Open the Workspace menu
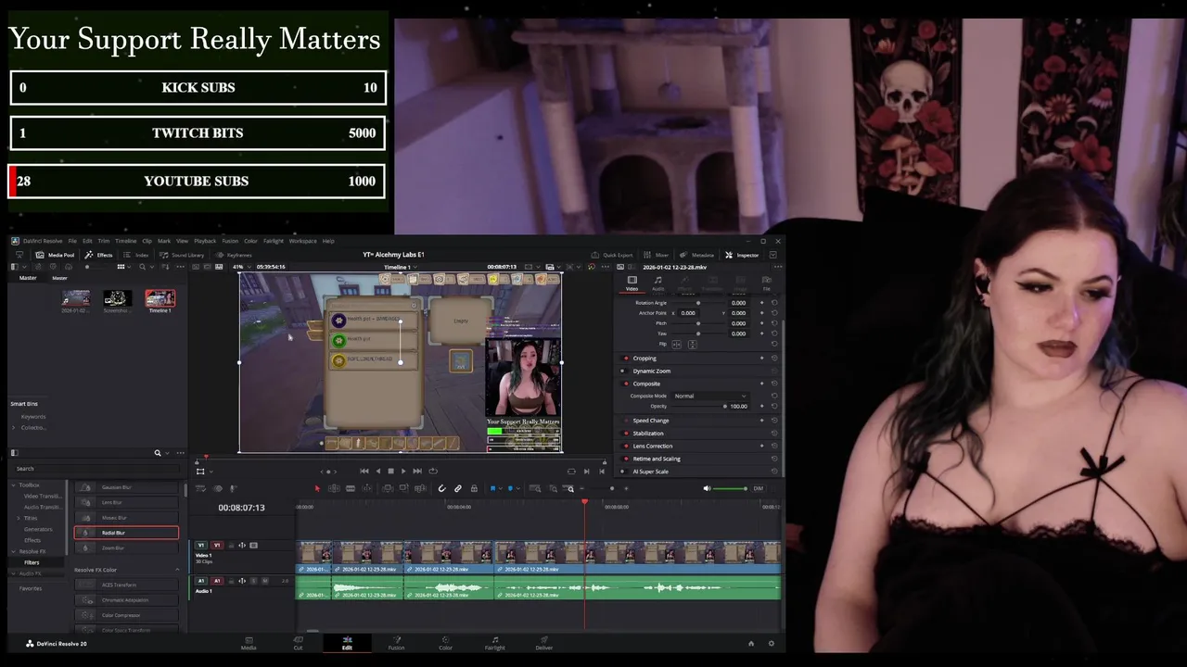Image resolution: width=1187 pixels, height=667 pixels. [302, 241]
